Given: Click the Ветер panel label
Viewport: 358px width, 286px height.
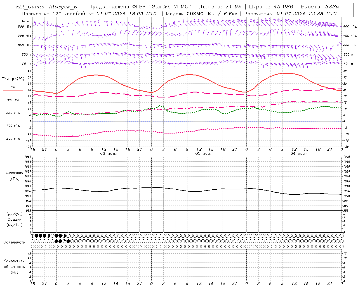Looking at the screenshot, I should pos(26,21).
